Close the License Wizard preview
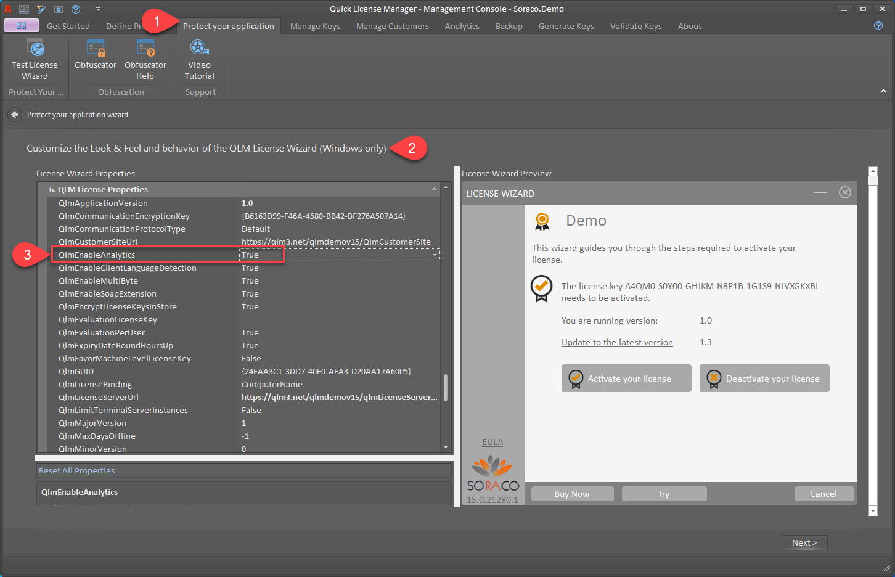895x577 pixels. (845, 192)
